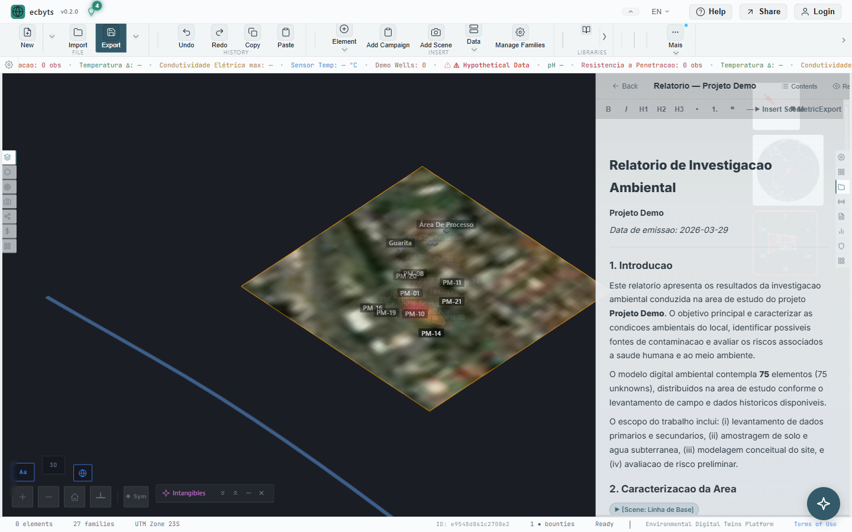
Task: Open the grid tab in left sidebar
Action: pos(8,246)
